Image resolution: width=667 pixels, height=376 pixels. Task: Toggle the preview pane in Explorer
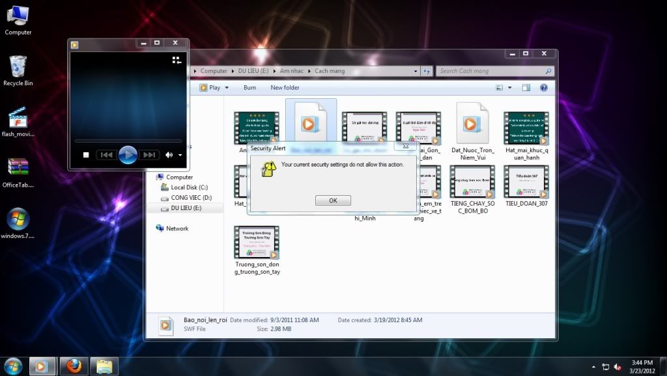(526, 88)
